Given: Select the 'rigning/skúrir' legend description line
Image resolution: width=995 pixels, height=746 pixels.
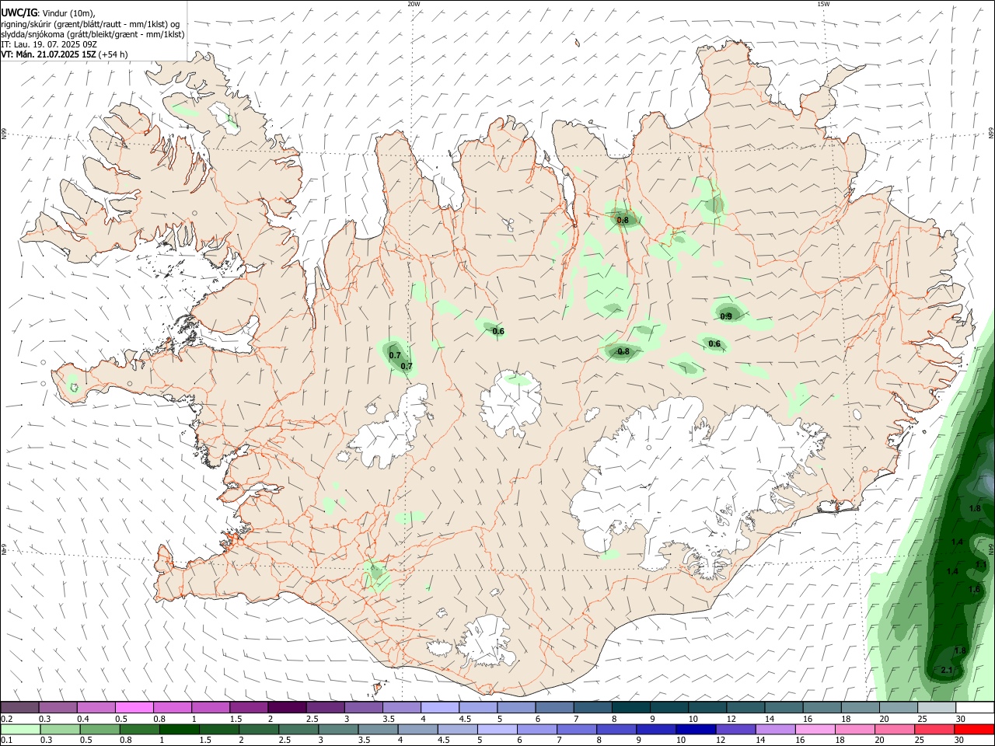Looking at the screenshot, I should (x=91, y=23).
